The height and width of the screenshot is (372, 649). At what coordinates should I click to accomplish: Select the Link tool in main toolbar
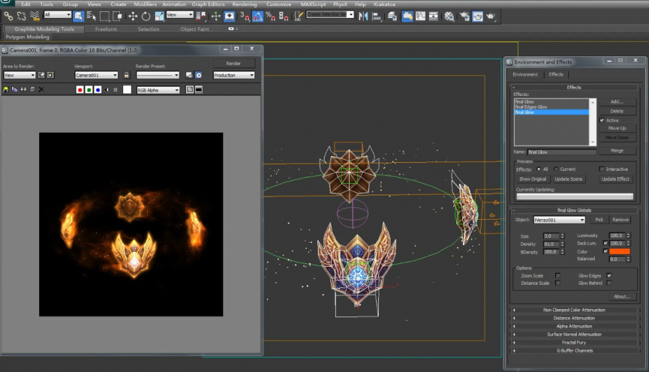point(8,16)
